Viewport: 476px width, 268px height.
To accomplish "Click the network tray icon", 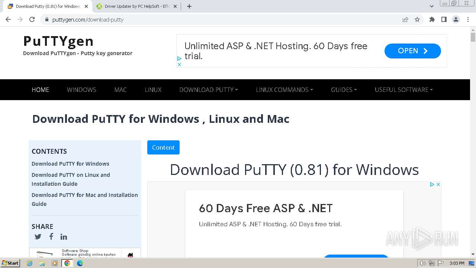I will [432, 263].
